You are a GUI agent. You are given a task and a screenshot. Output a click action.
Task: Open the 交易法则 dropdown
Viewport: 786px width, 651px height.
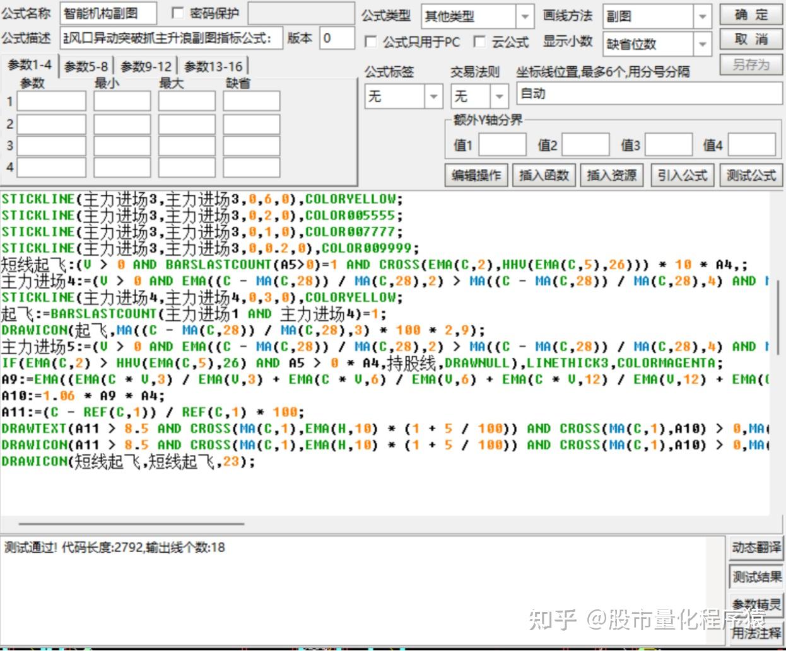(479, 96)
